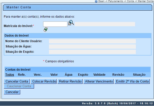The width and height of the screenshot is (154, 106).
Task: Click the magnifier search icon for Matrícula
Action: click(x=71, y=23)
